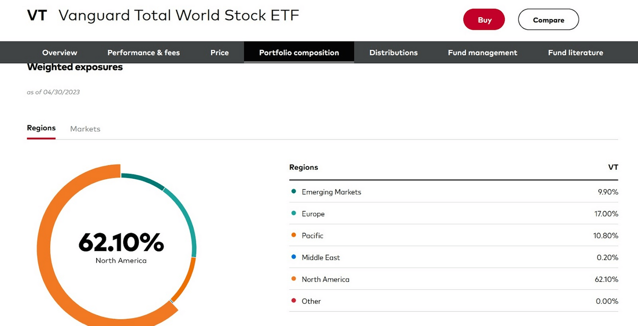Click the "as of 04/30/2023" date text
The image size is (638, 326).
point(53,92)
